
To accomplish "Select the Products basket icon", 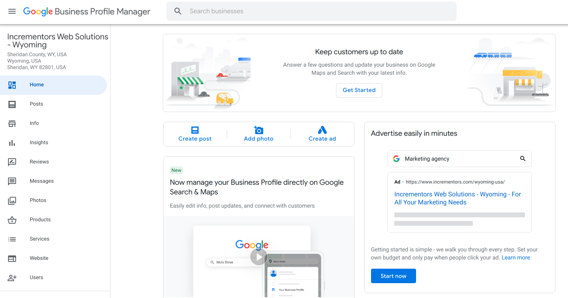I will (x=12, y=220).
